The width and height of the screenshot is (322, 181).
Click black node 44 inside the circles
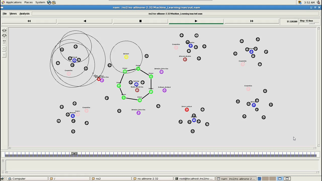pos(62,50)
